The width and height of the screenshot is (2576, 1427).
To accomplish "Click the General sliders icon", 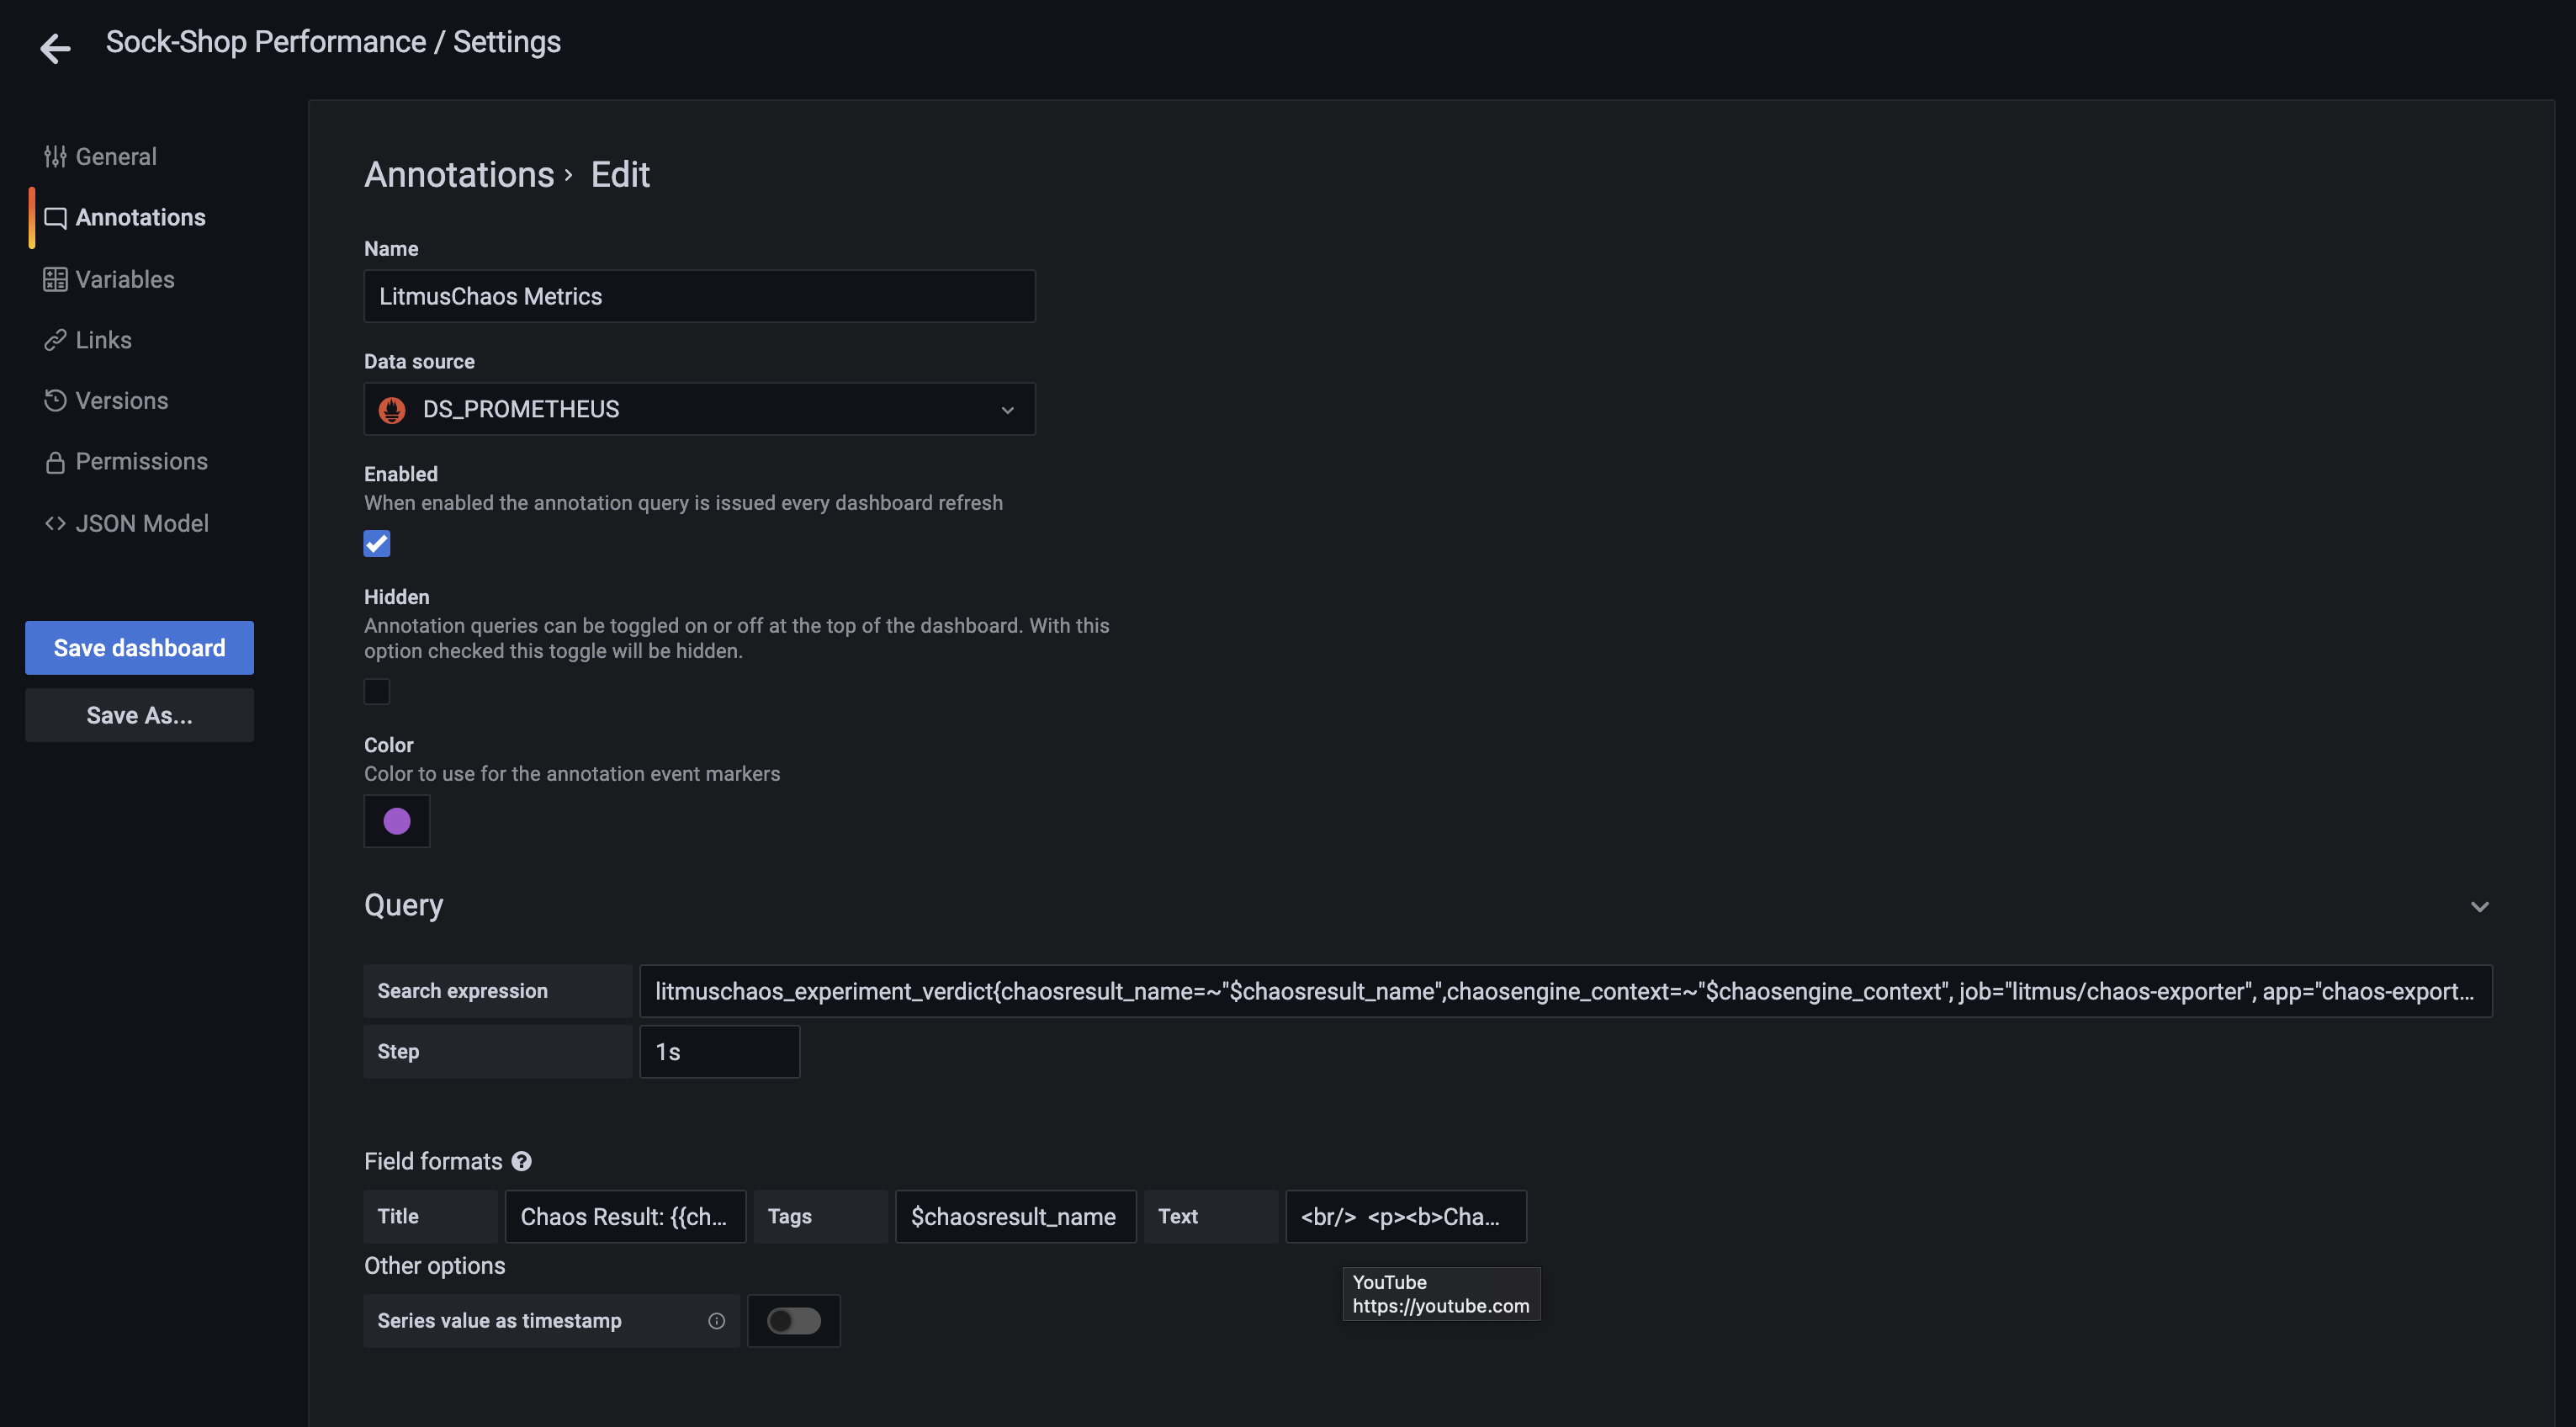I will point(55,157).
